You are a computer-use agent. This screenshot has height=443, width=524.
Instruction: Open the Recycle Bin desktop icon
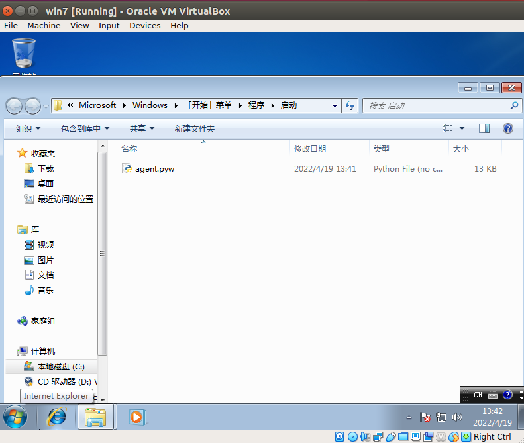23,54
